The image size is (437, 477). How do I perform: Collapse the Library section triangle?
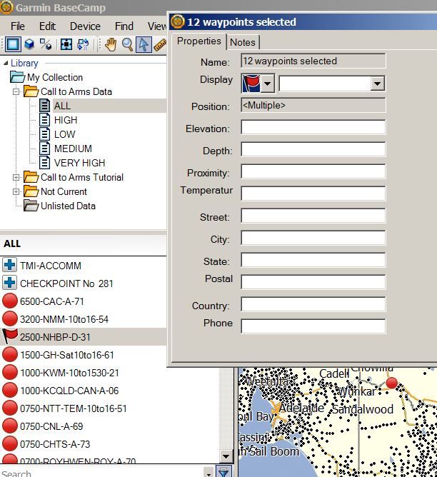click(x=6, y=63)
